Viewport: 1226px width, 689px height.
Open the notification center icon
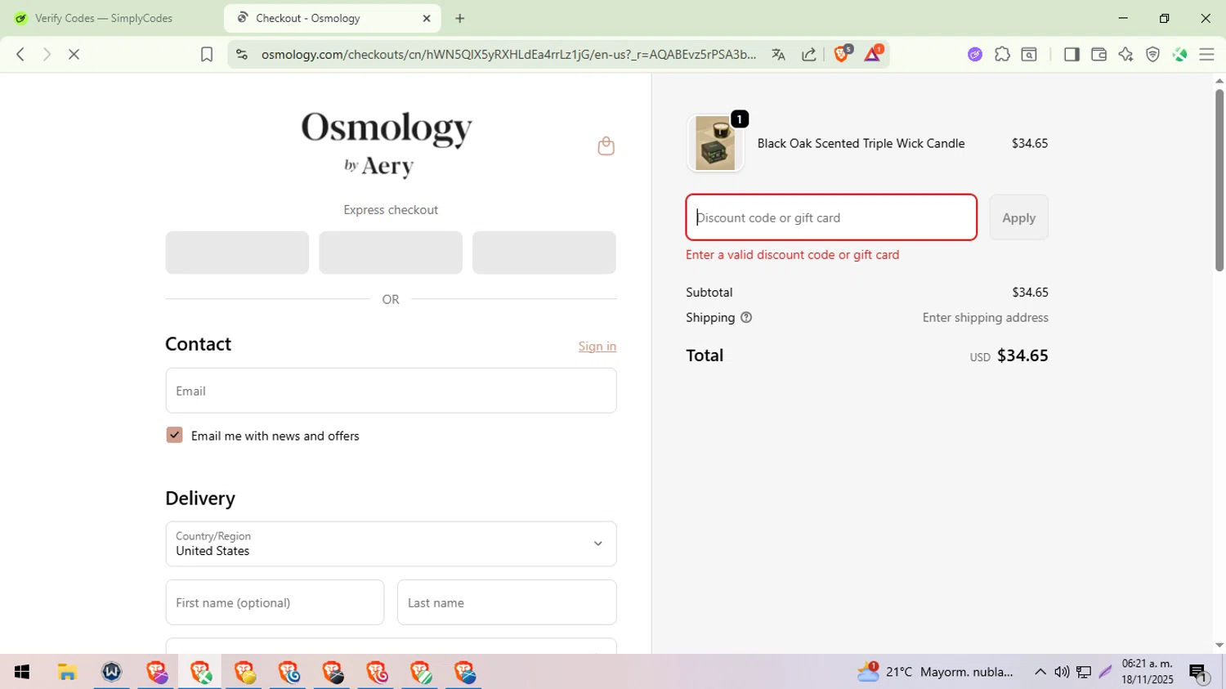click(x=1199, y=673)
